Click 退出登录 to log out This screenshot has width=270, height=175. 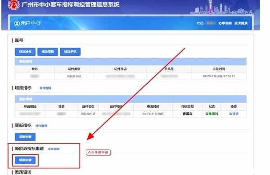coord(241,23)
